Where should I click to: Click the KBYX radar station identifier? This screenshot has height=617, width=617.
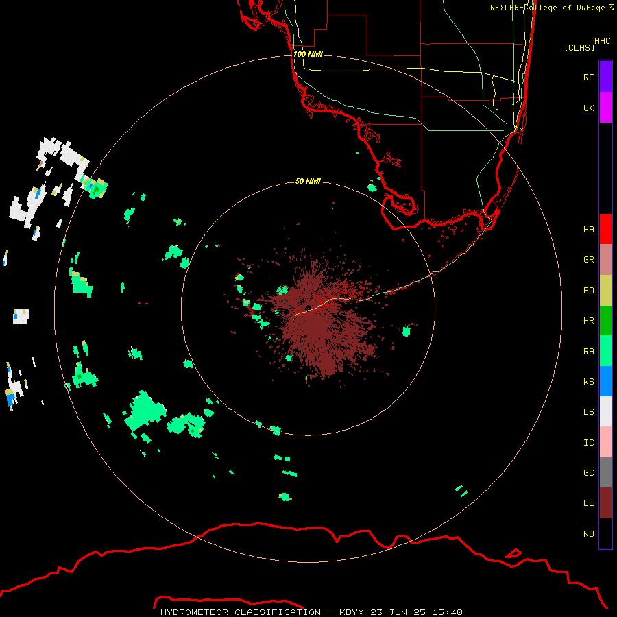[x=351, y=612]
